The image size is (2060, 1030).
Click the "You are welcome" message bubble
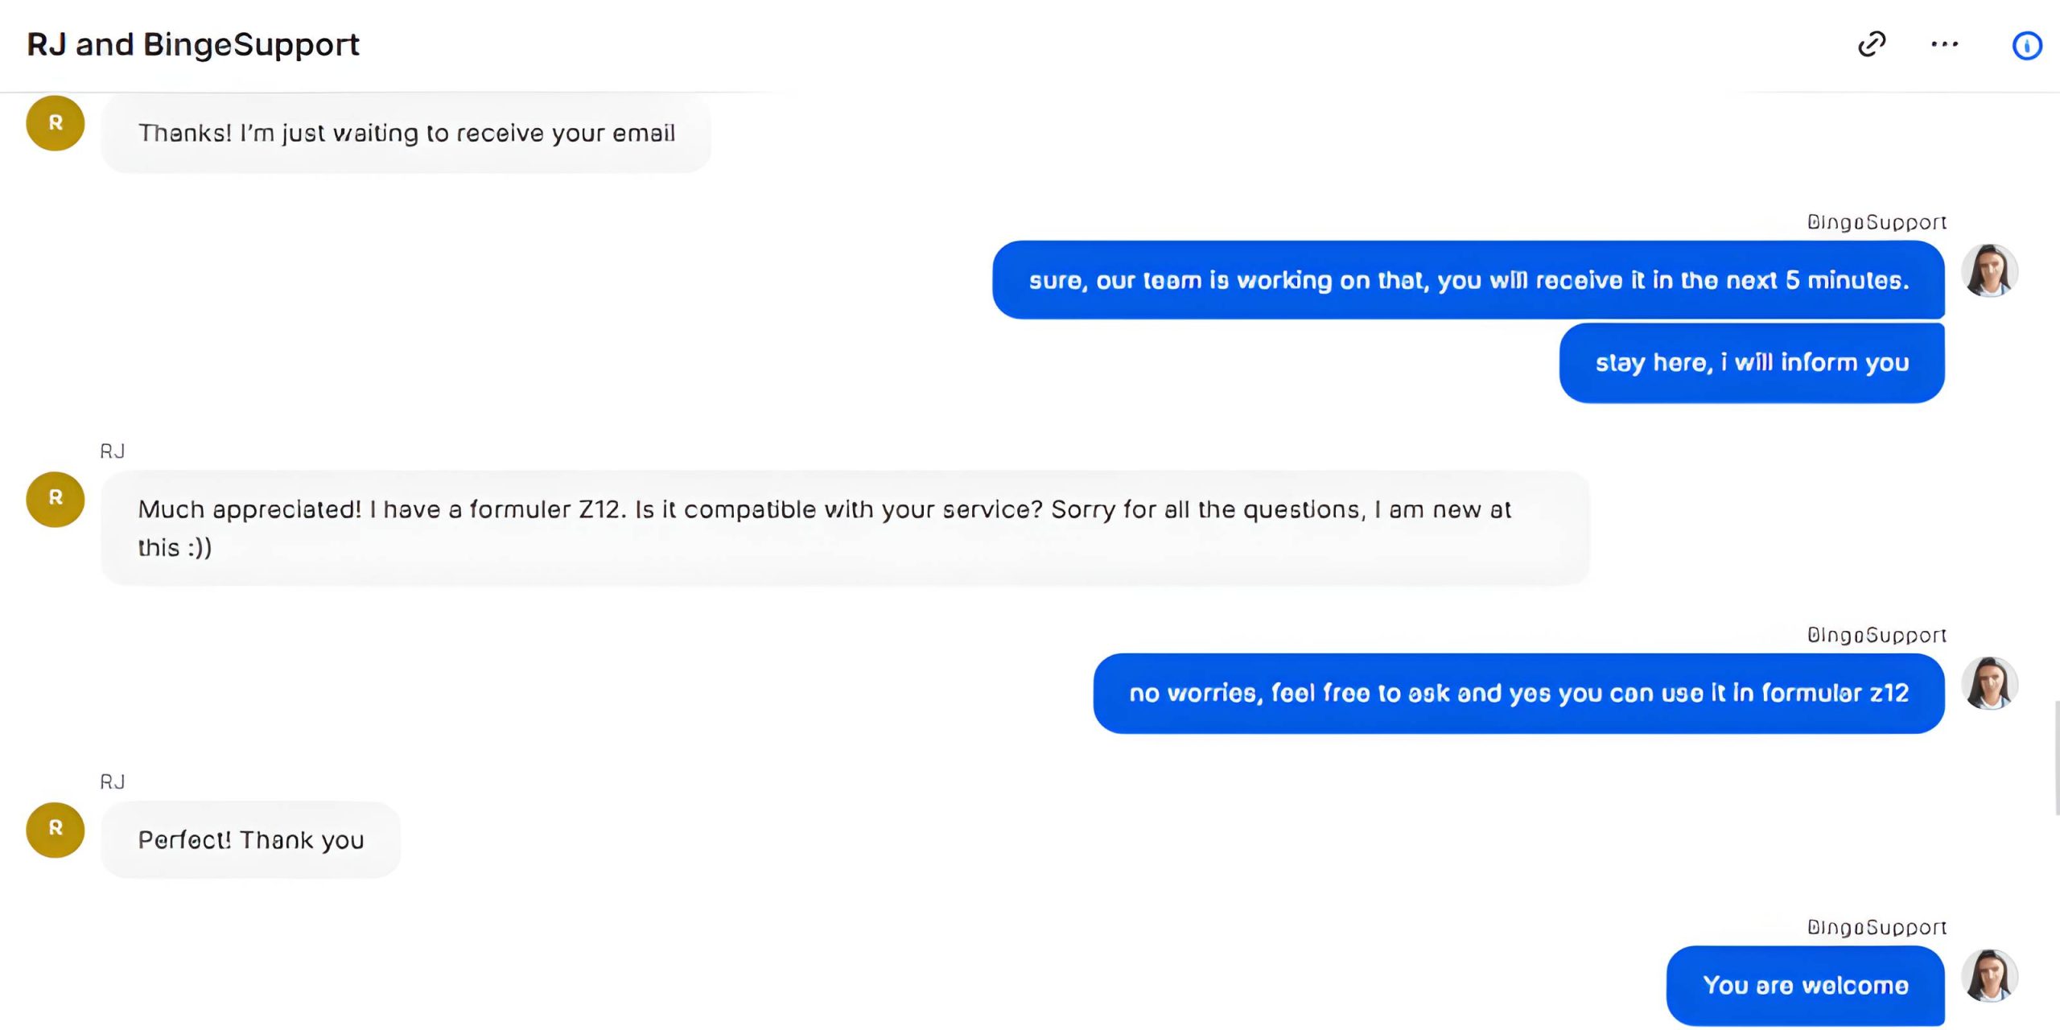pos(1805,986)
